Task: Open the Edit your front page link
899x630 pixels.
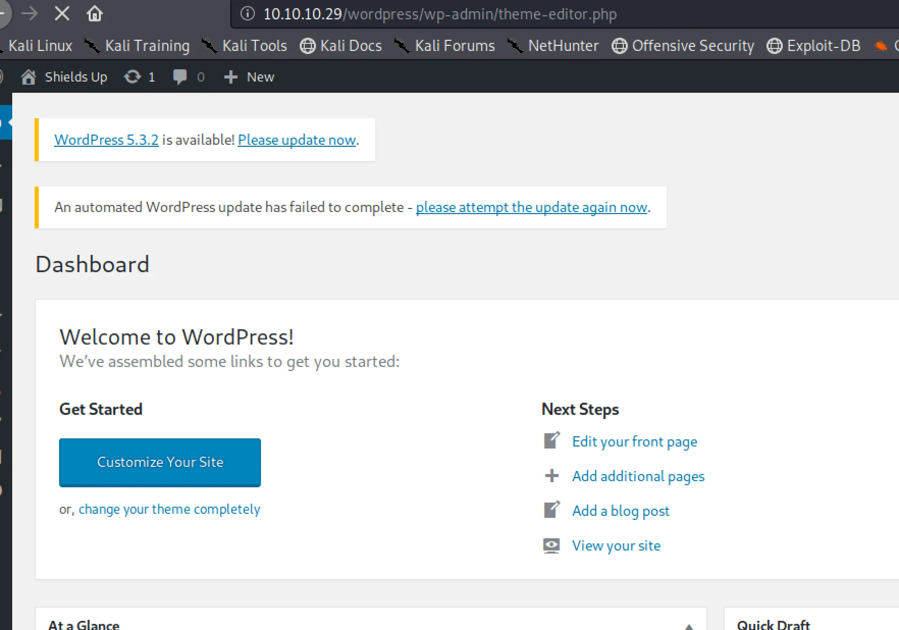Action: (634, 441)
